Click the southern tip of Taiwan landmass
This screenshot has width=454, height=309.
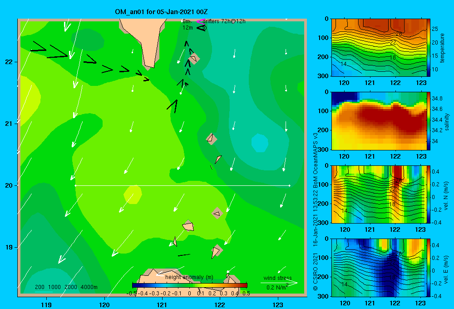point(148,67)
